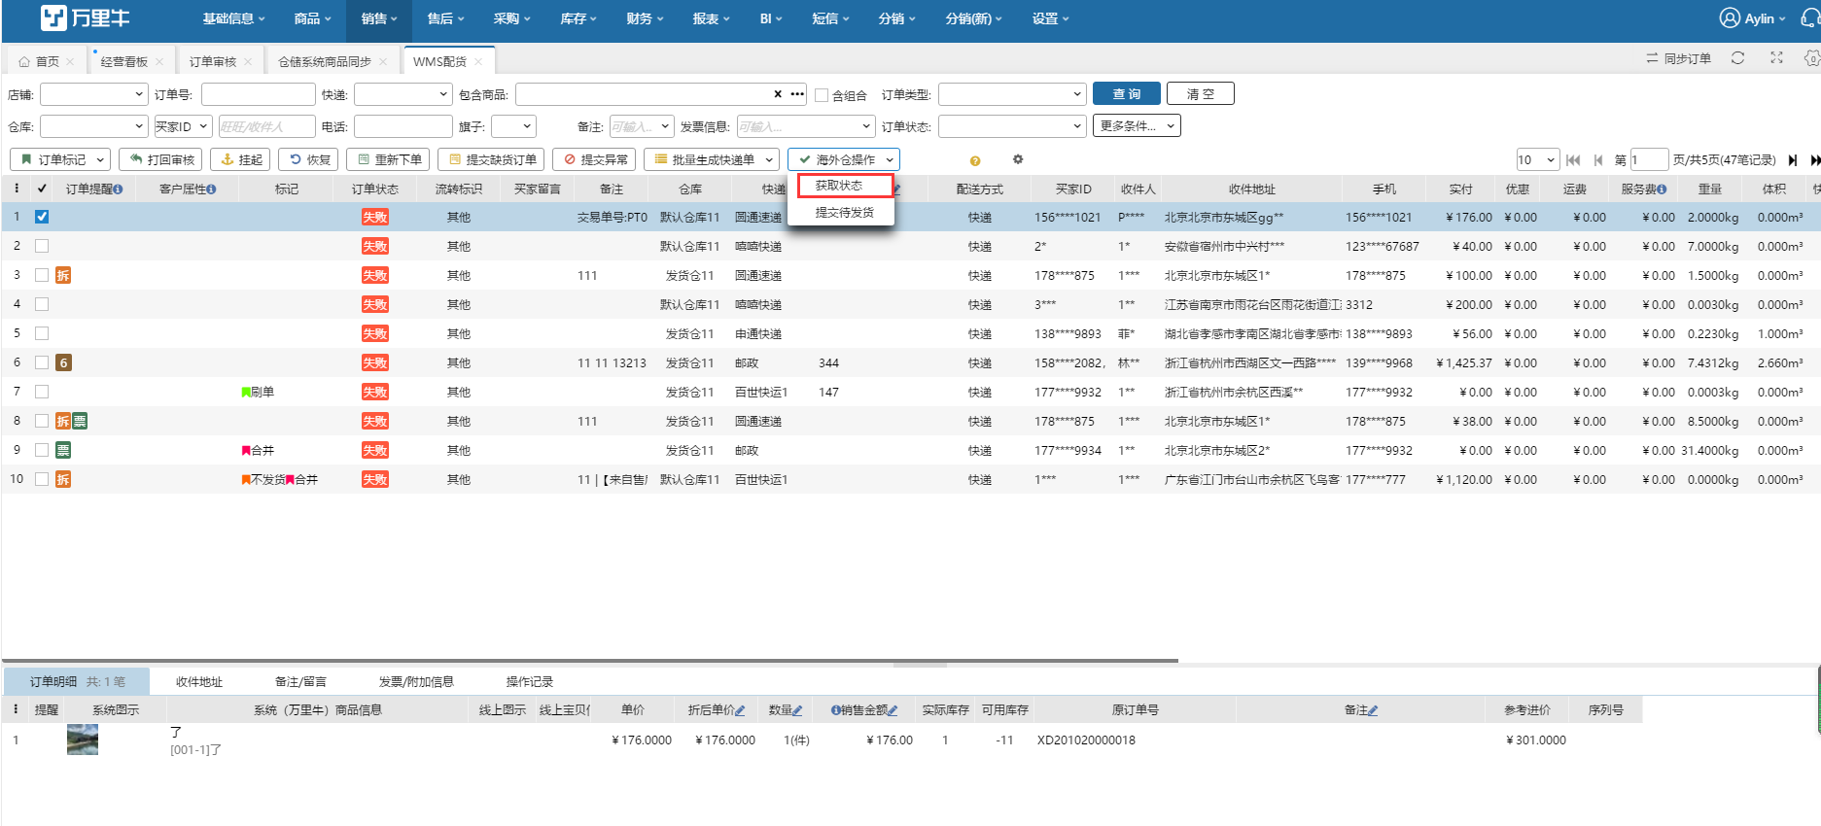Click the home icon on 首页 tab
1821x826 pixels.
click(24, 61)
